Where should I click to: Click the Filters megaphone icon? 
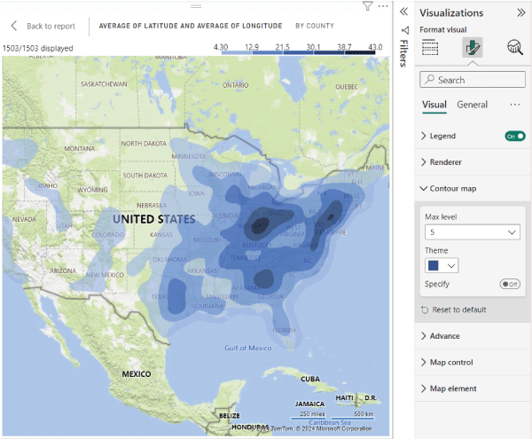coord(405,30)
